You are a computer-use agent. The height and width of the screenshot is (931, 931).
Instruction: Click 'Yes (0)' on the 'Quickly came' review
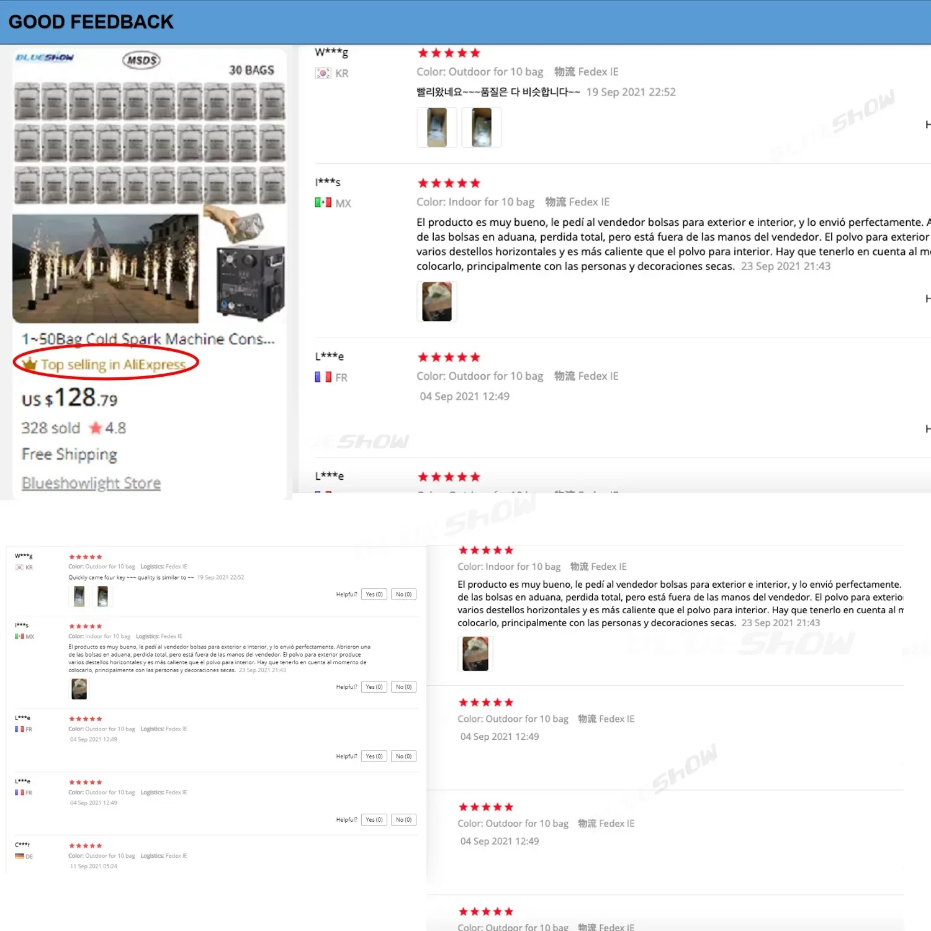point(374,595)
